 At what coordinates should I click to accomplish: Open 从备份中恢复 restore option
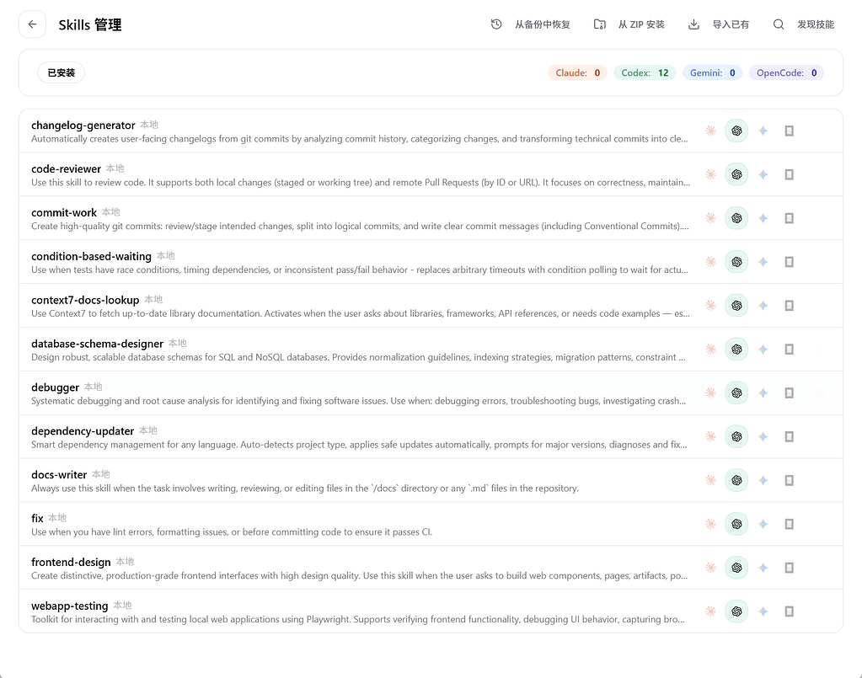[531, 24]
